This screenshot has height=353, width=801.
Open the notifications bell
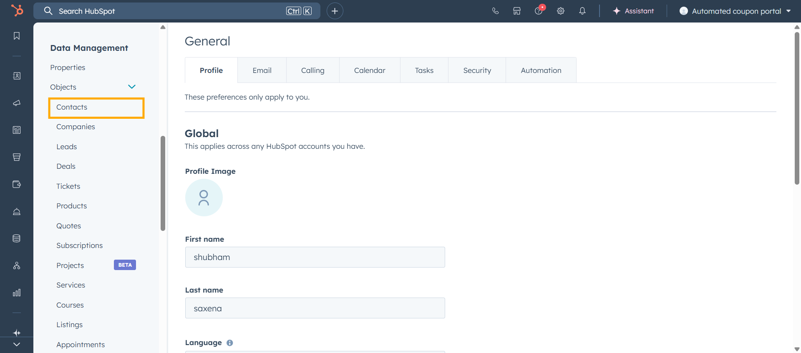[x=582, y=11]
